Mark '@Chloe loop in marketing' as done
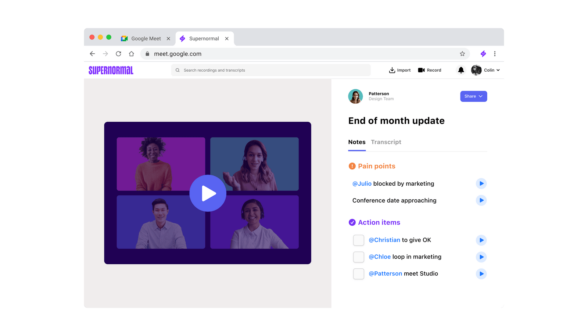This screenshot has height=336, width=588. tap(358, 257)
